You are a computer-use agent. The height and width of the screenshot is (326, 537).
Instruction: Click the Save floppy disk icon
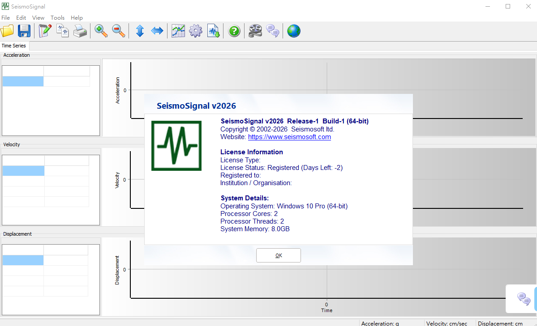coord(24,31)
